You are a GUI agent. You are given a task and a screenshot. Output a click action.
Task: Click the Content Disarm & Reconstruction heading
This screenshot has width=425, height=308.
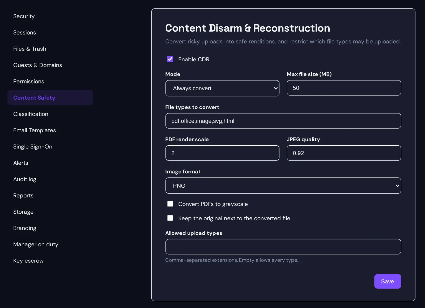248,28
